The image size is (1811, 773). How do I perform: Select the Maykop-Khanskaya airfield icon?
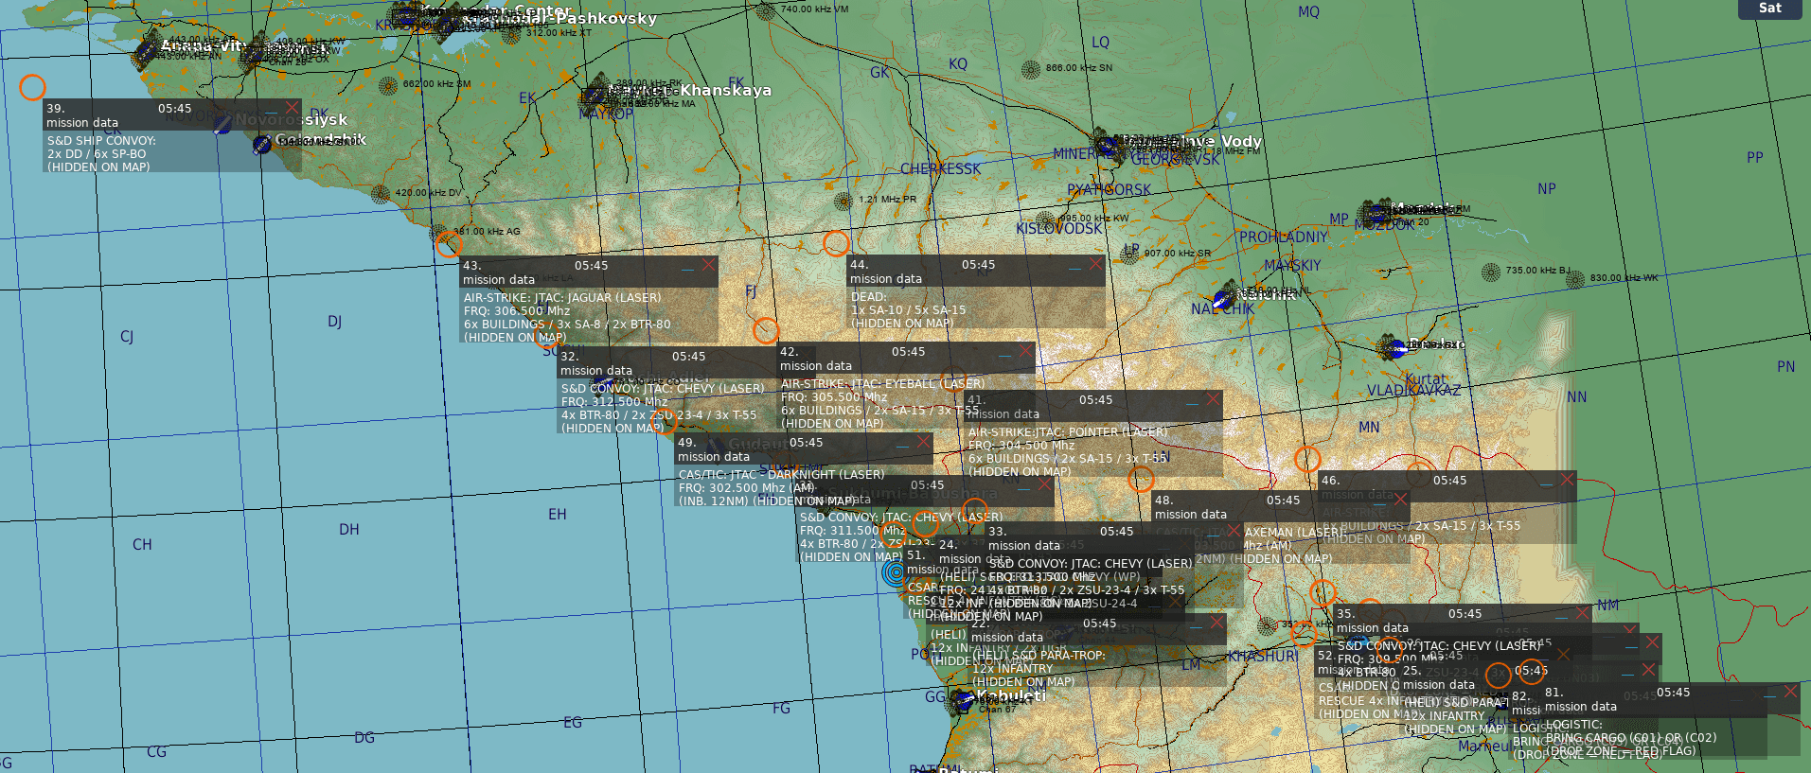[595, 93]
